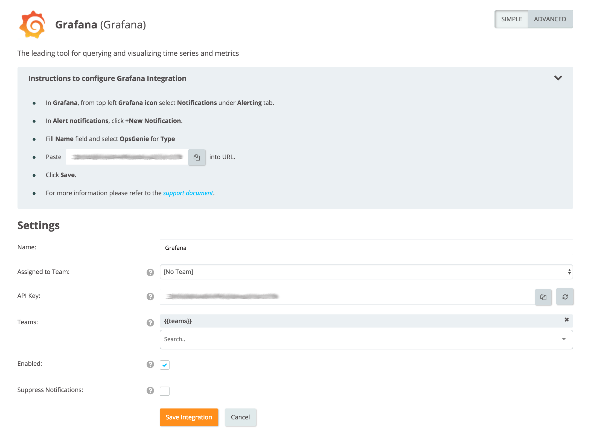Click the refresh icon next to API Key

tap(564, 296)
